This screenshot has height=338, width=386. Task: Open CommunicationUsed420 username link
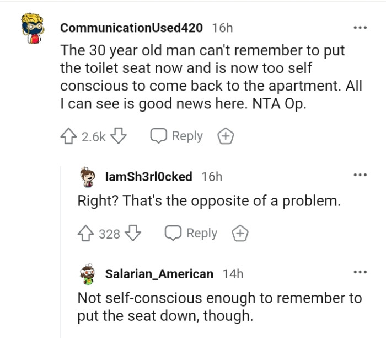point(131,28)
